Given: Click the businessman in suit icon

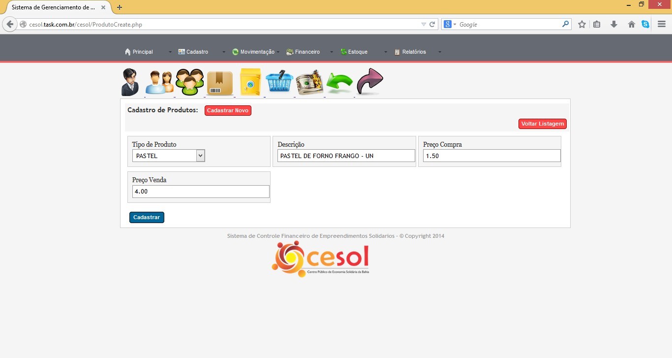Looking at the screenshot, I should click(130, 82).
